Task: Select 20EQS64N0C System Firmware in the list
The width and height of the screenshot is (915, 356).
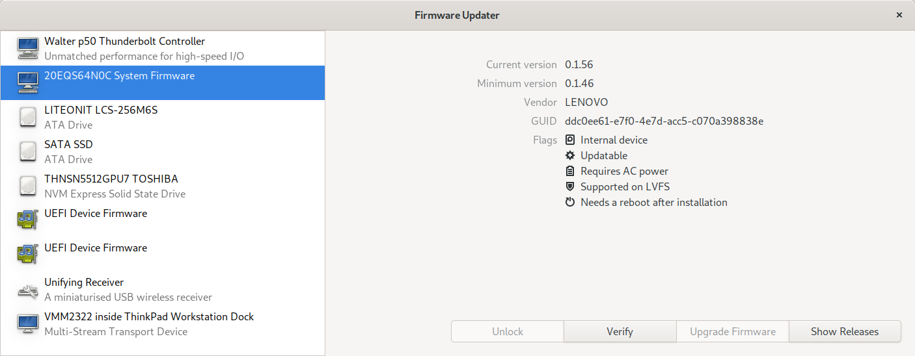Action: 119,76
